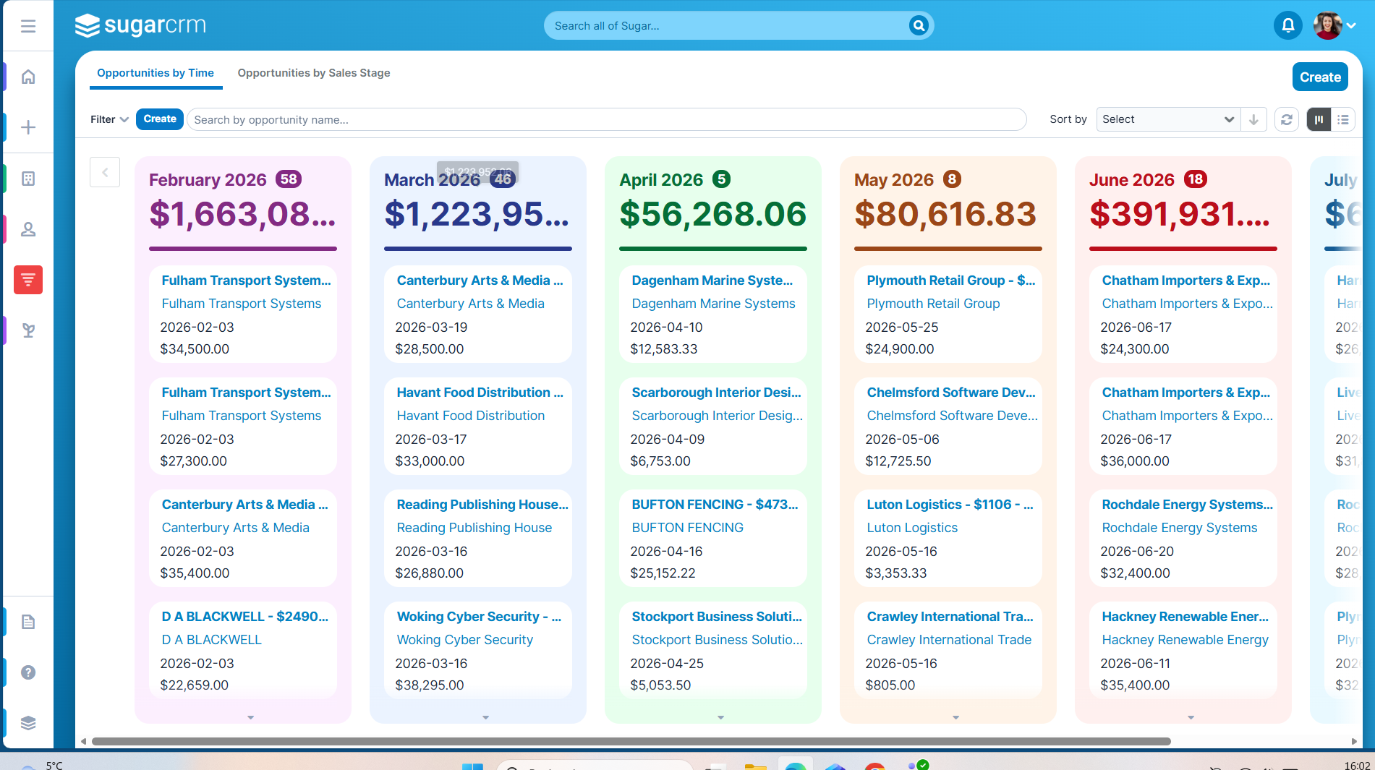Switch to list view layout
1375x770 pixels.
pos(1343,120)
